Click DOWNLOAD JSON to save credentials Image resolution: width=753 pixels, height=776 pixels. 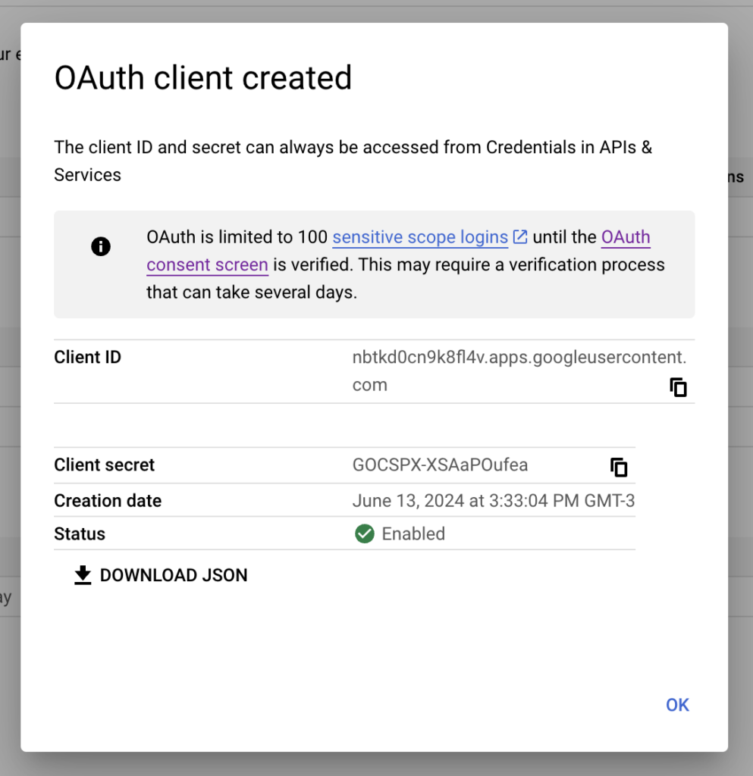click(172, 575)
